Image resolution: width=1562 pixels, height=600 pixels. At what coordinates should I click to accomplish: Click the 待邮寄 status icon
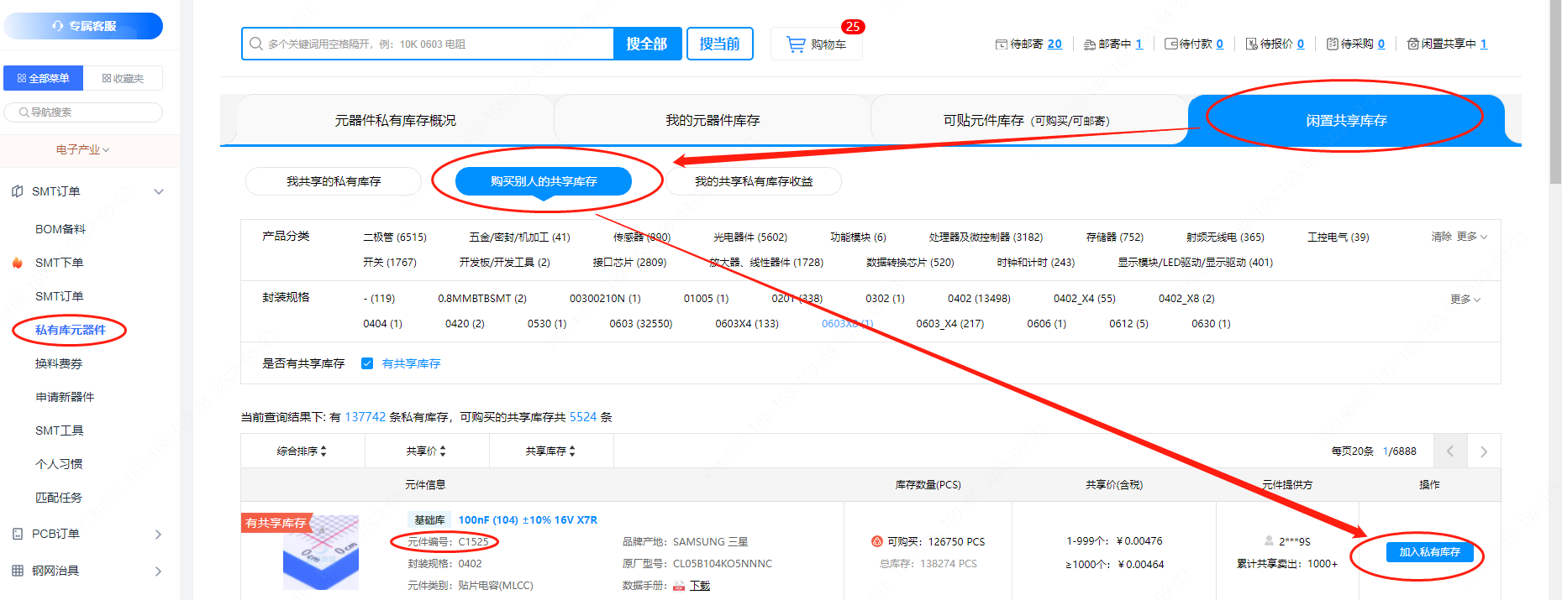[1001, 44]
